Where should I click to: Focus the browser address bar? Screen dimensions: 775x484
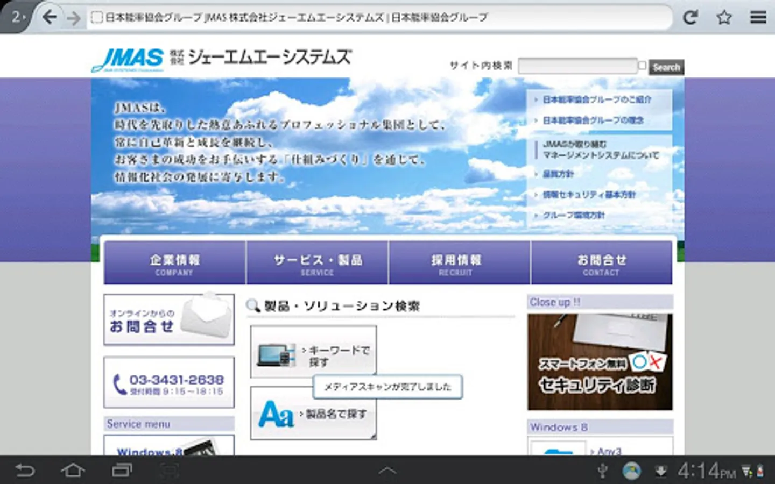click(x=379, y=17)
